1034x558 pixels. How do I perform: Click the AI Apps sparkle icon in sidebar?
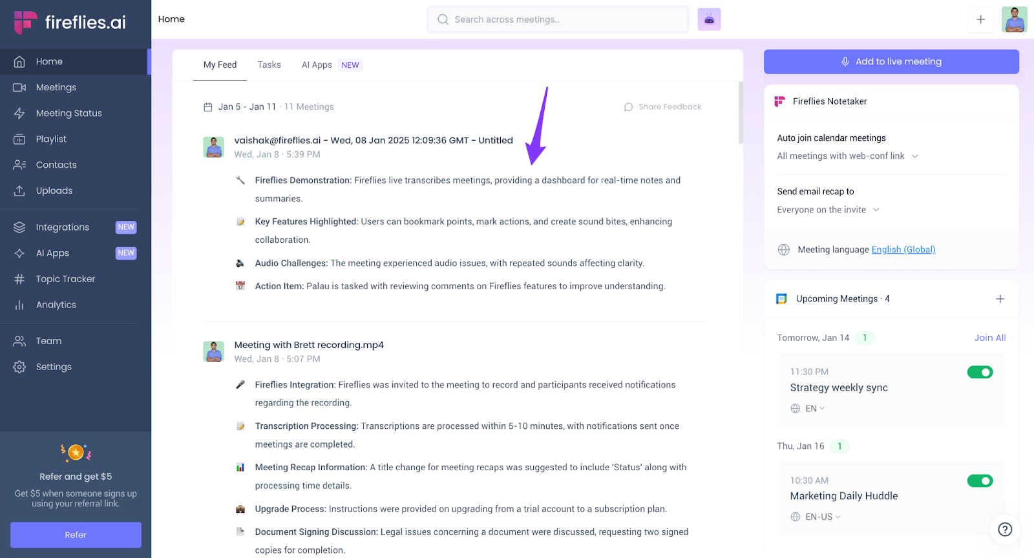(19, 253)
